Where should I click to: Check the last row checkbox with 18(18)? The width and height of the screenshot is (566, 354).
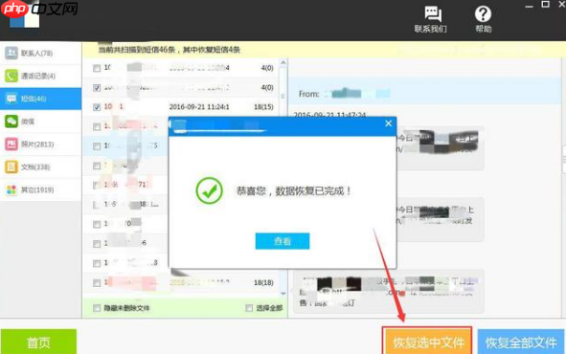(97, 283)
